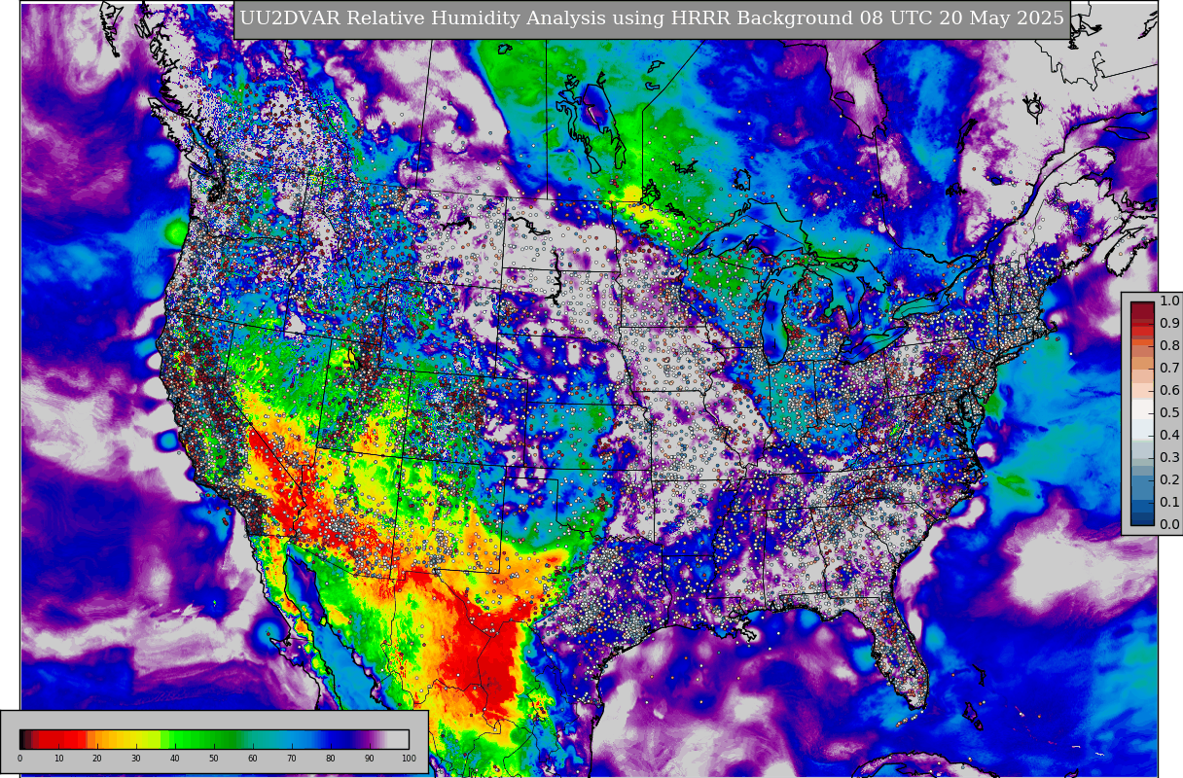Click the 0.2 label on the right colorbar
This screenshot has width=1183, height=778.
pos(1169,479)
